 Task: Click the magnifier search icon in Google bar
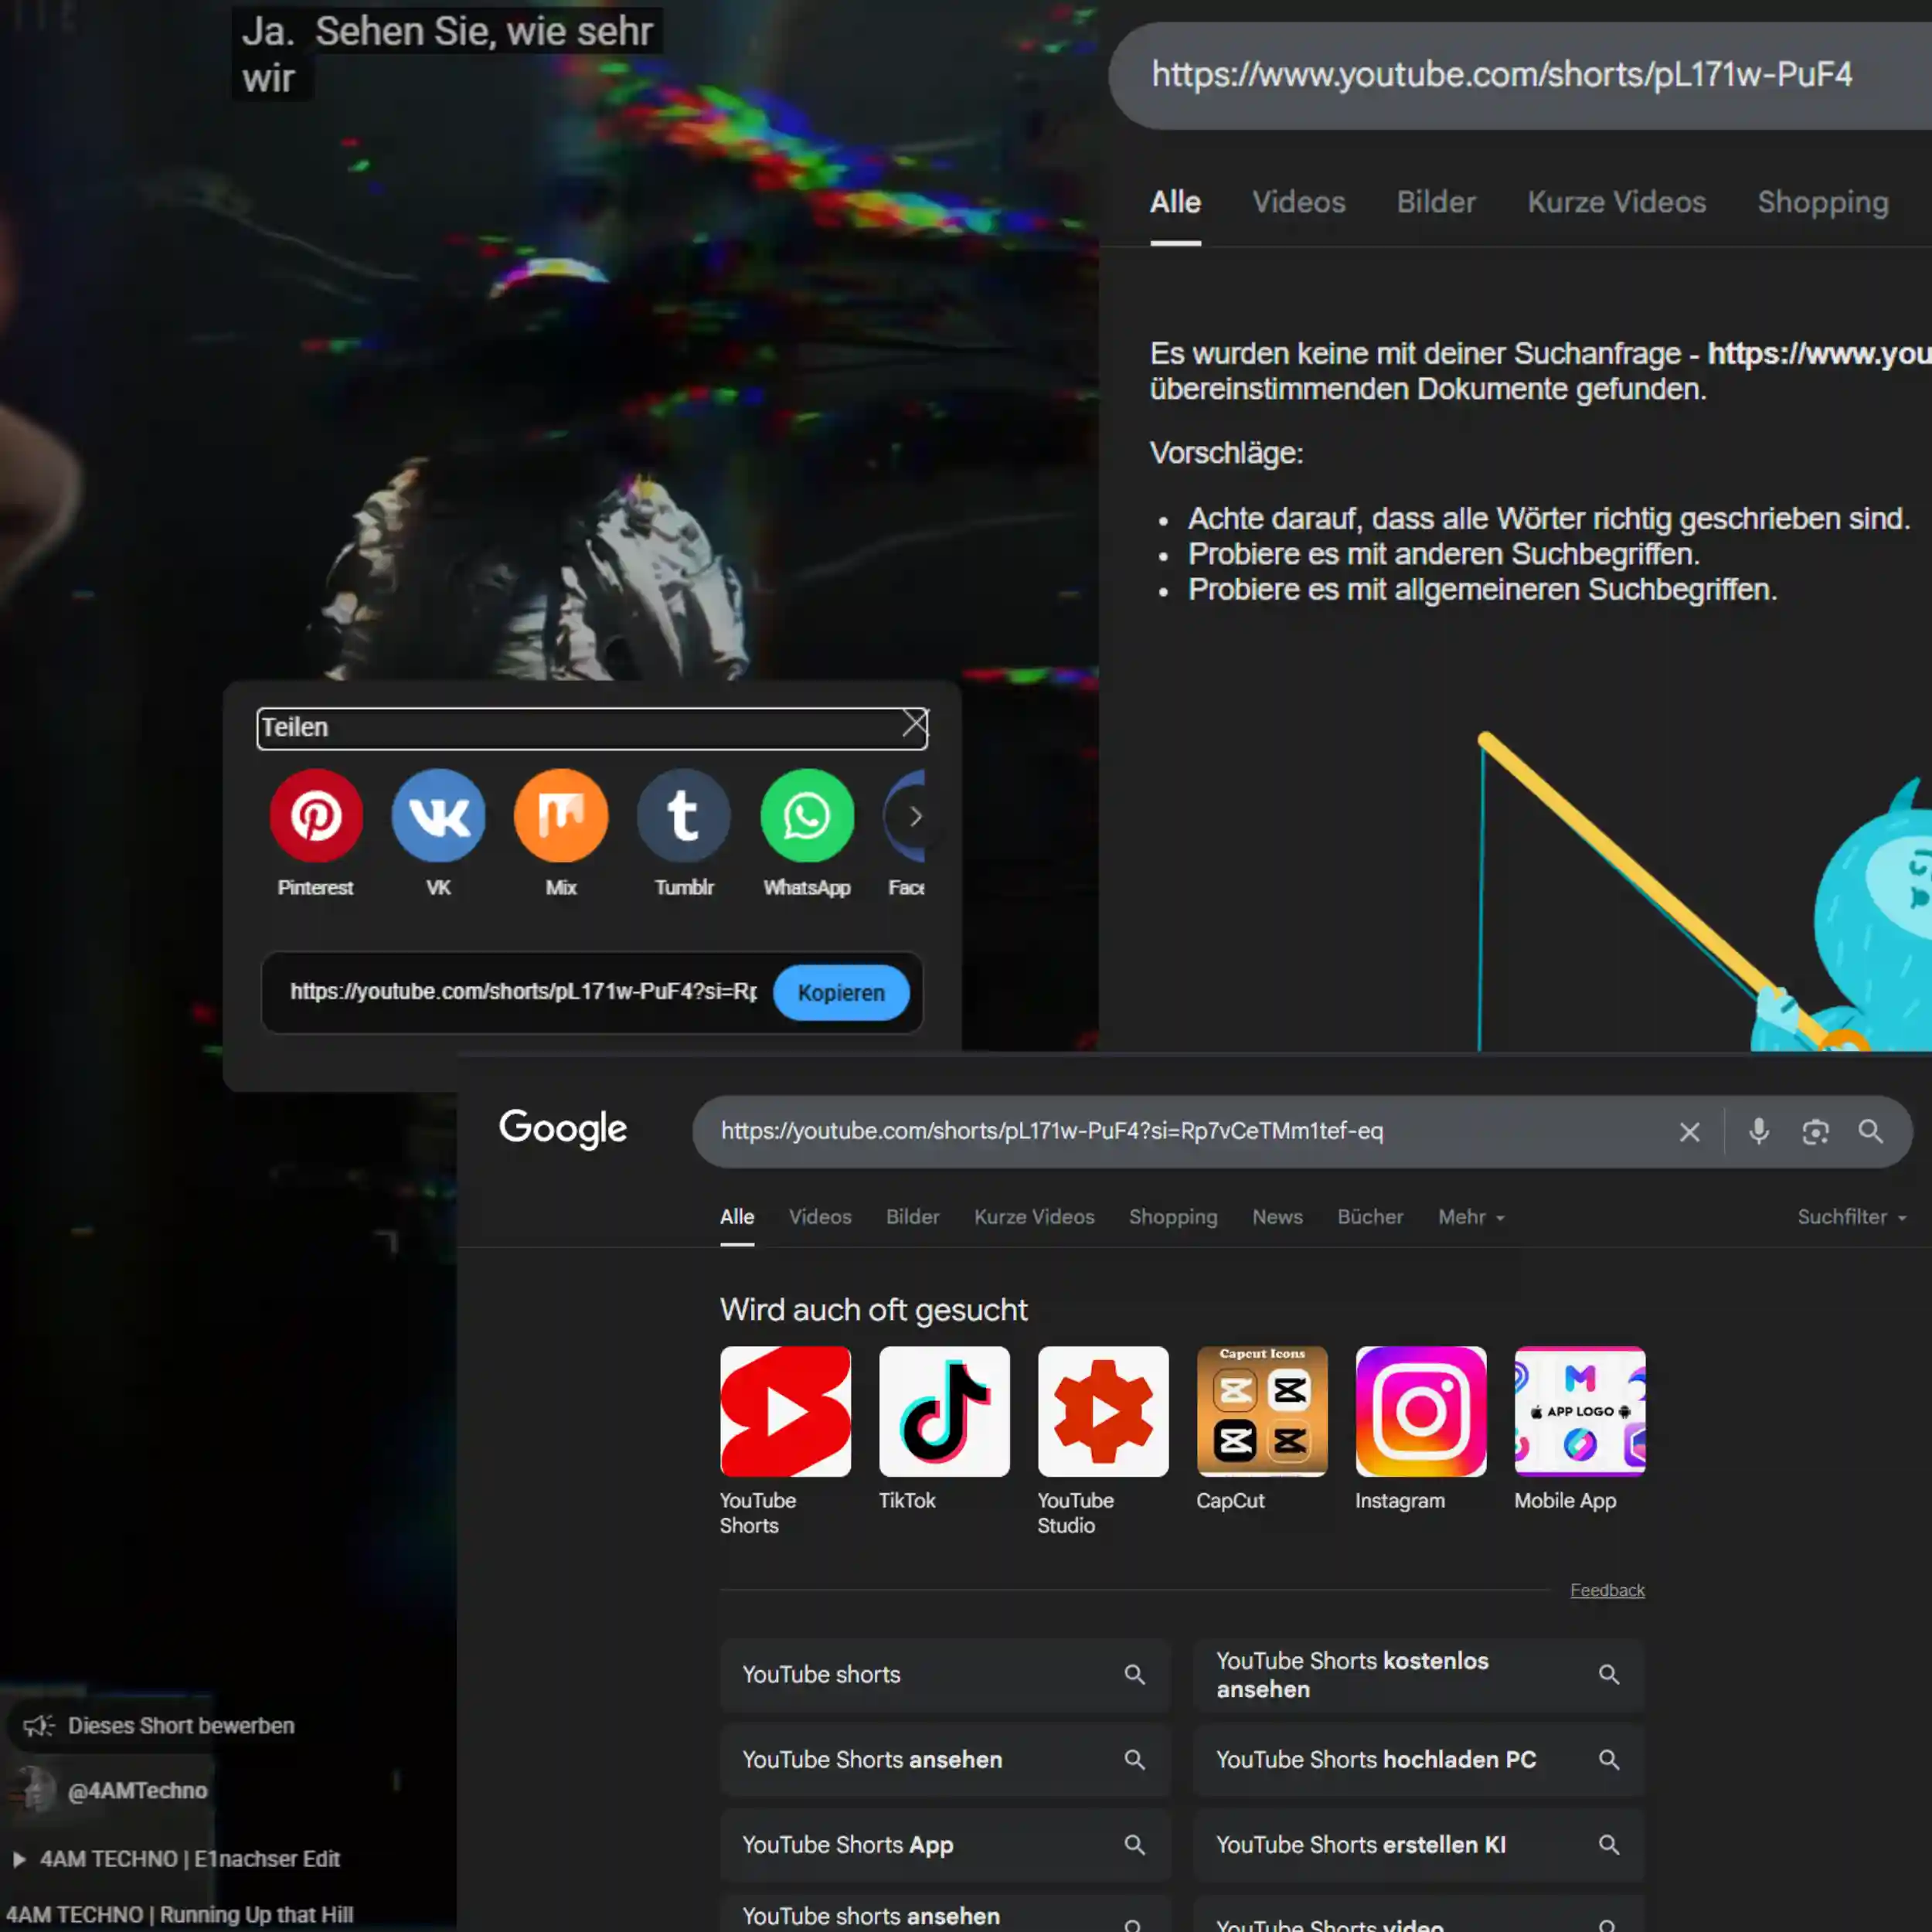1870,1131
